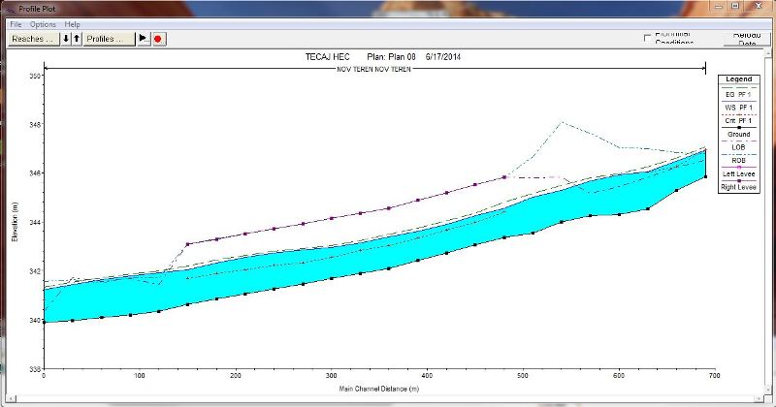
Task: Enable the Plot Initial Conditions checkbox
Action: 648,38
